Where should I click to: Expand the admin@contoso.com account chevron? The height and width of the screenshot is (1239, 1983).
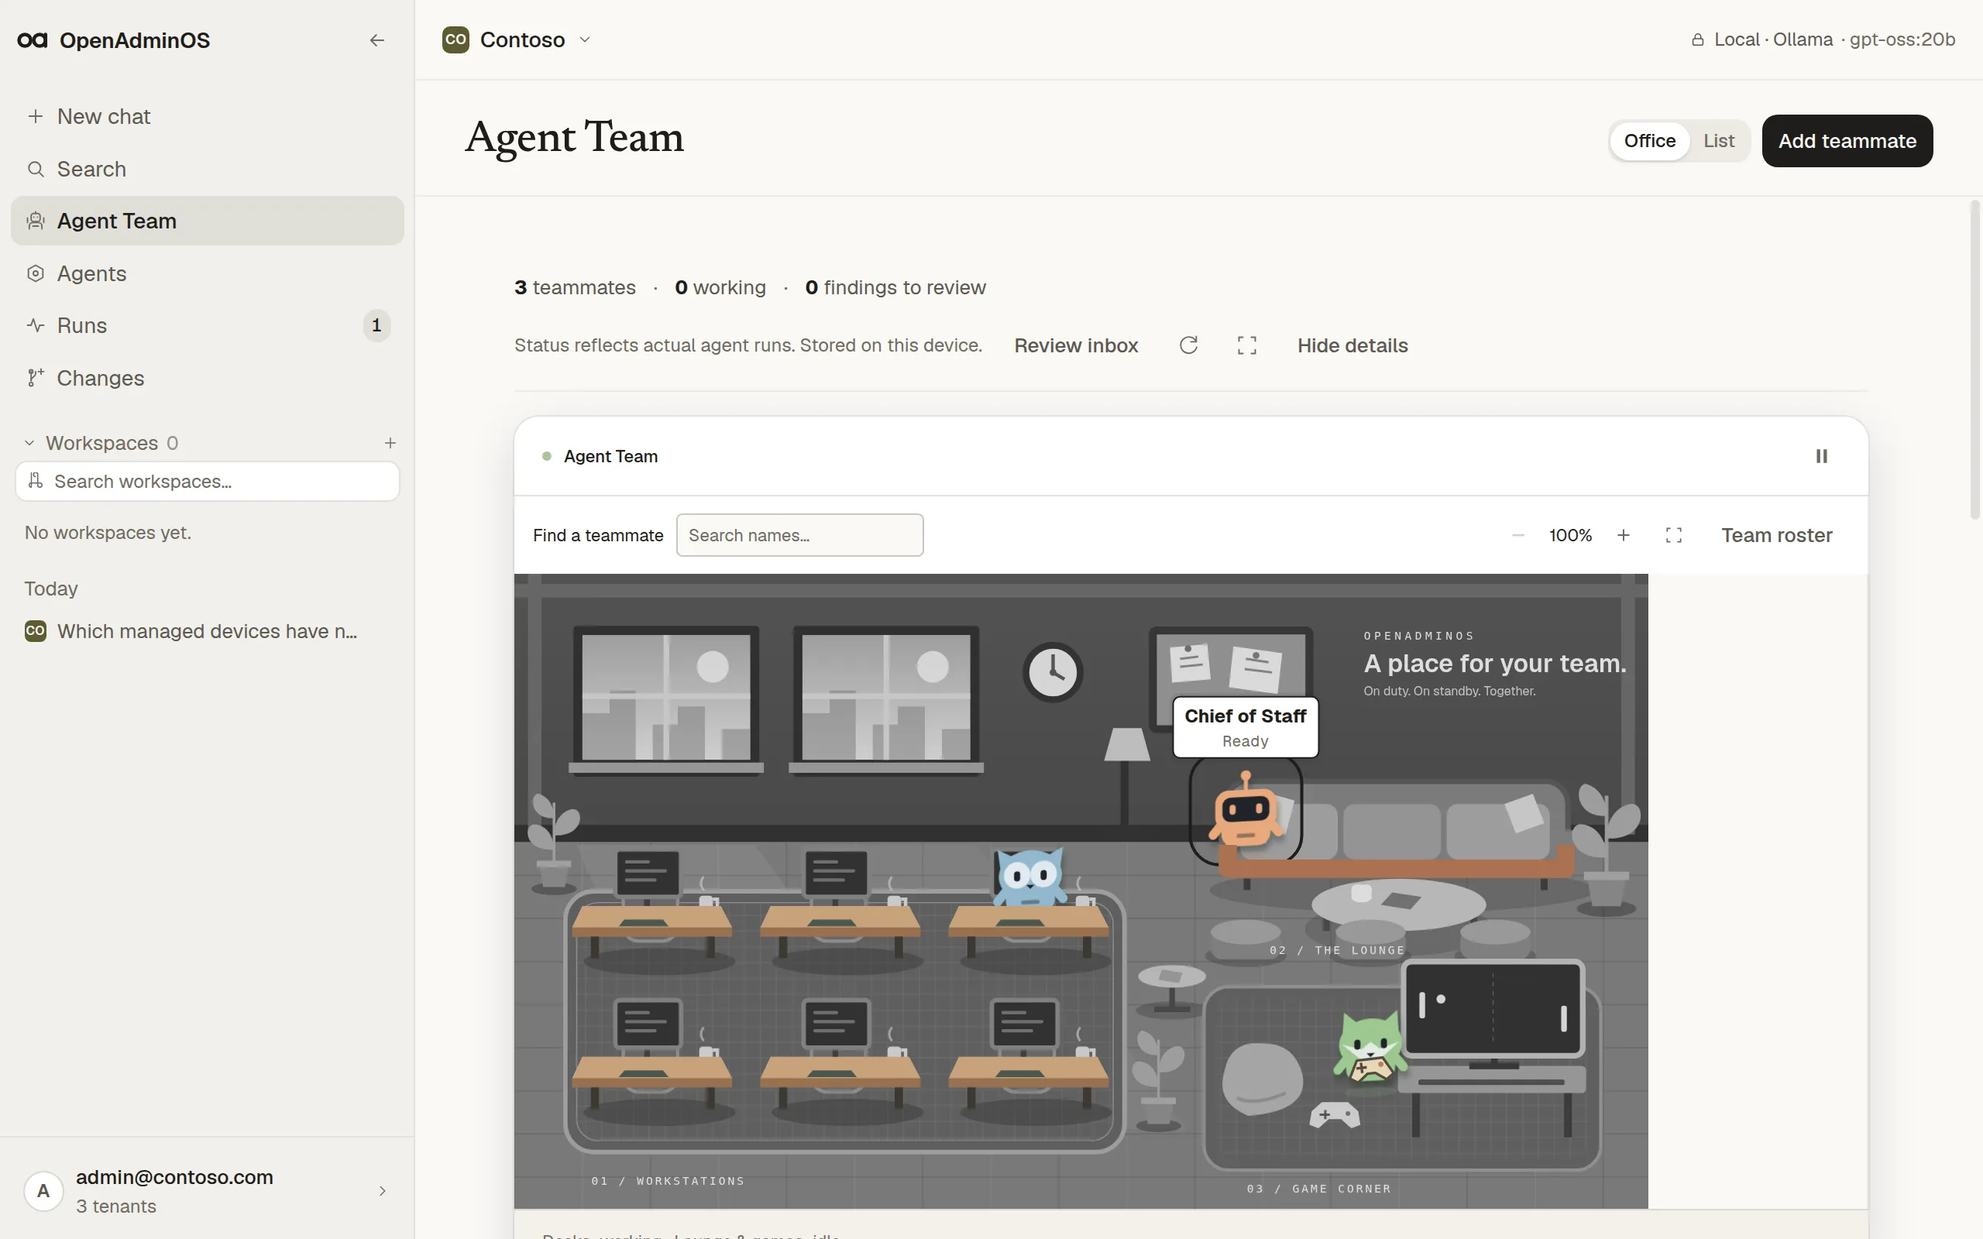click(382, 1191)
